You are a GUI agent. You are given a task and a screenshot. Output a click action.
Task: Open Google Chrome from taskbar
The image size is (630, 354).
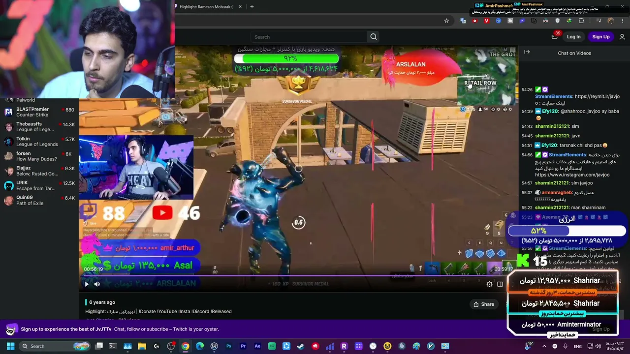click(x=185, y=346)
